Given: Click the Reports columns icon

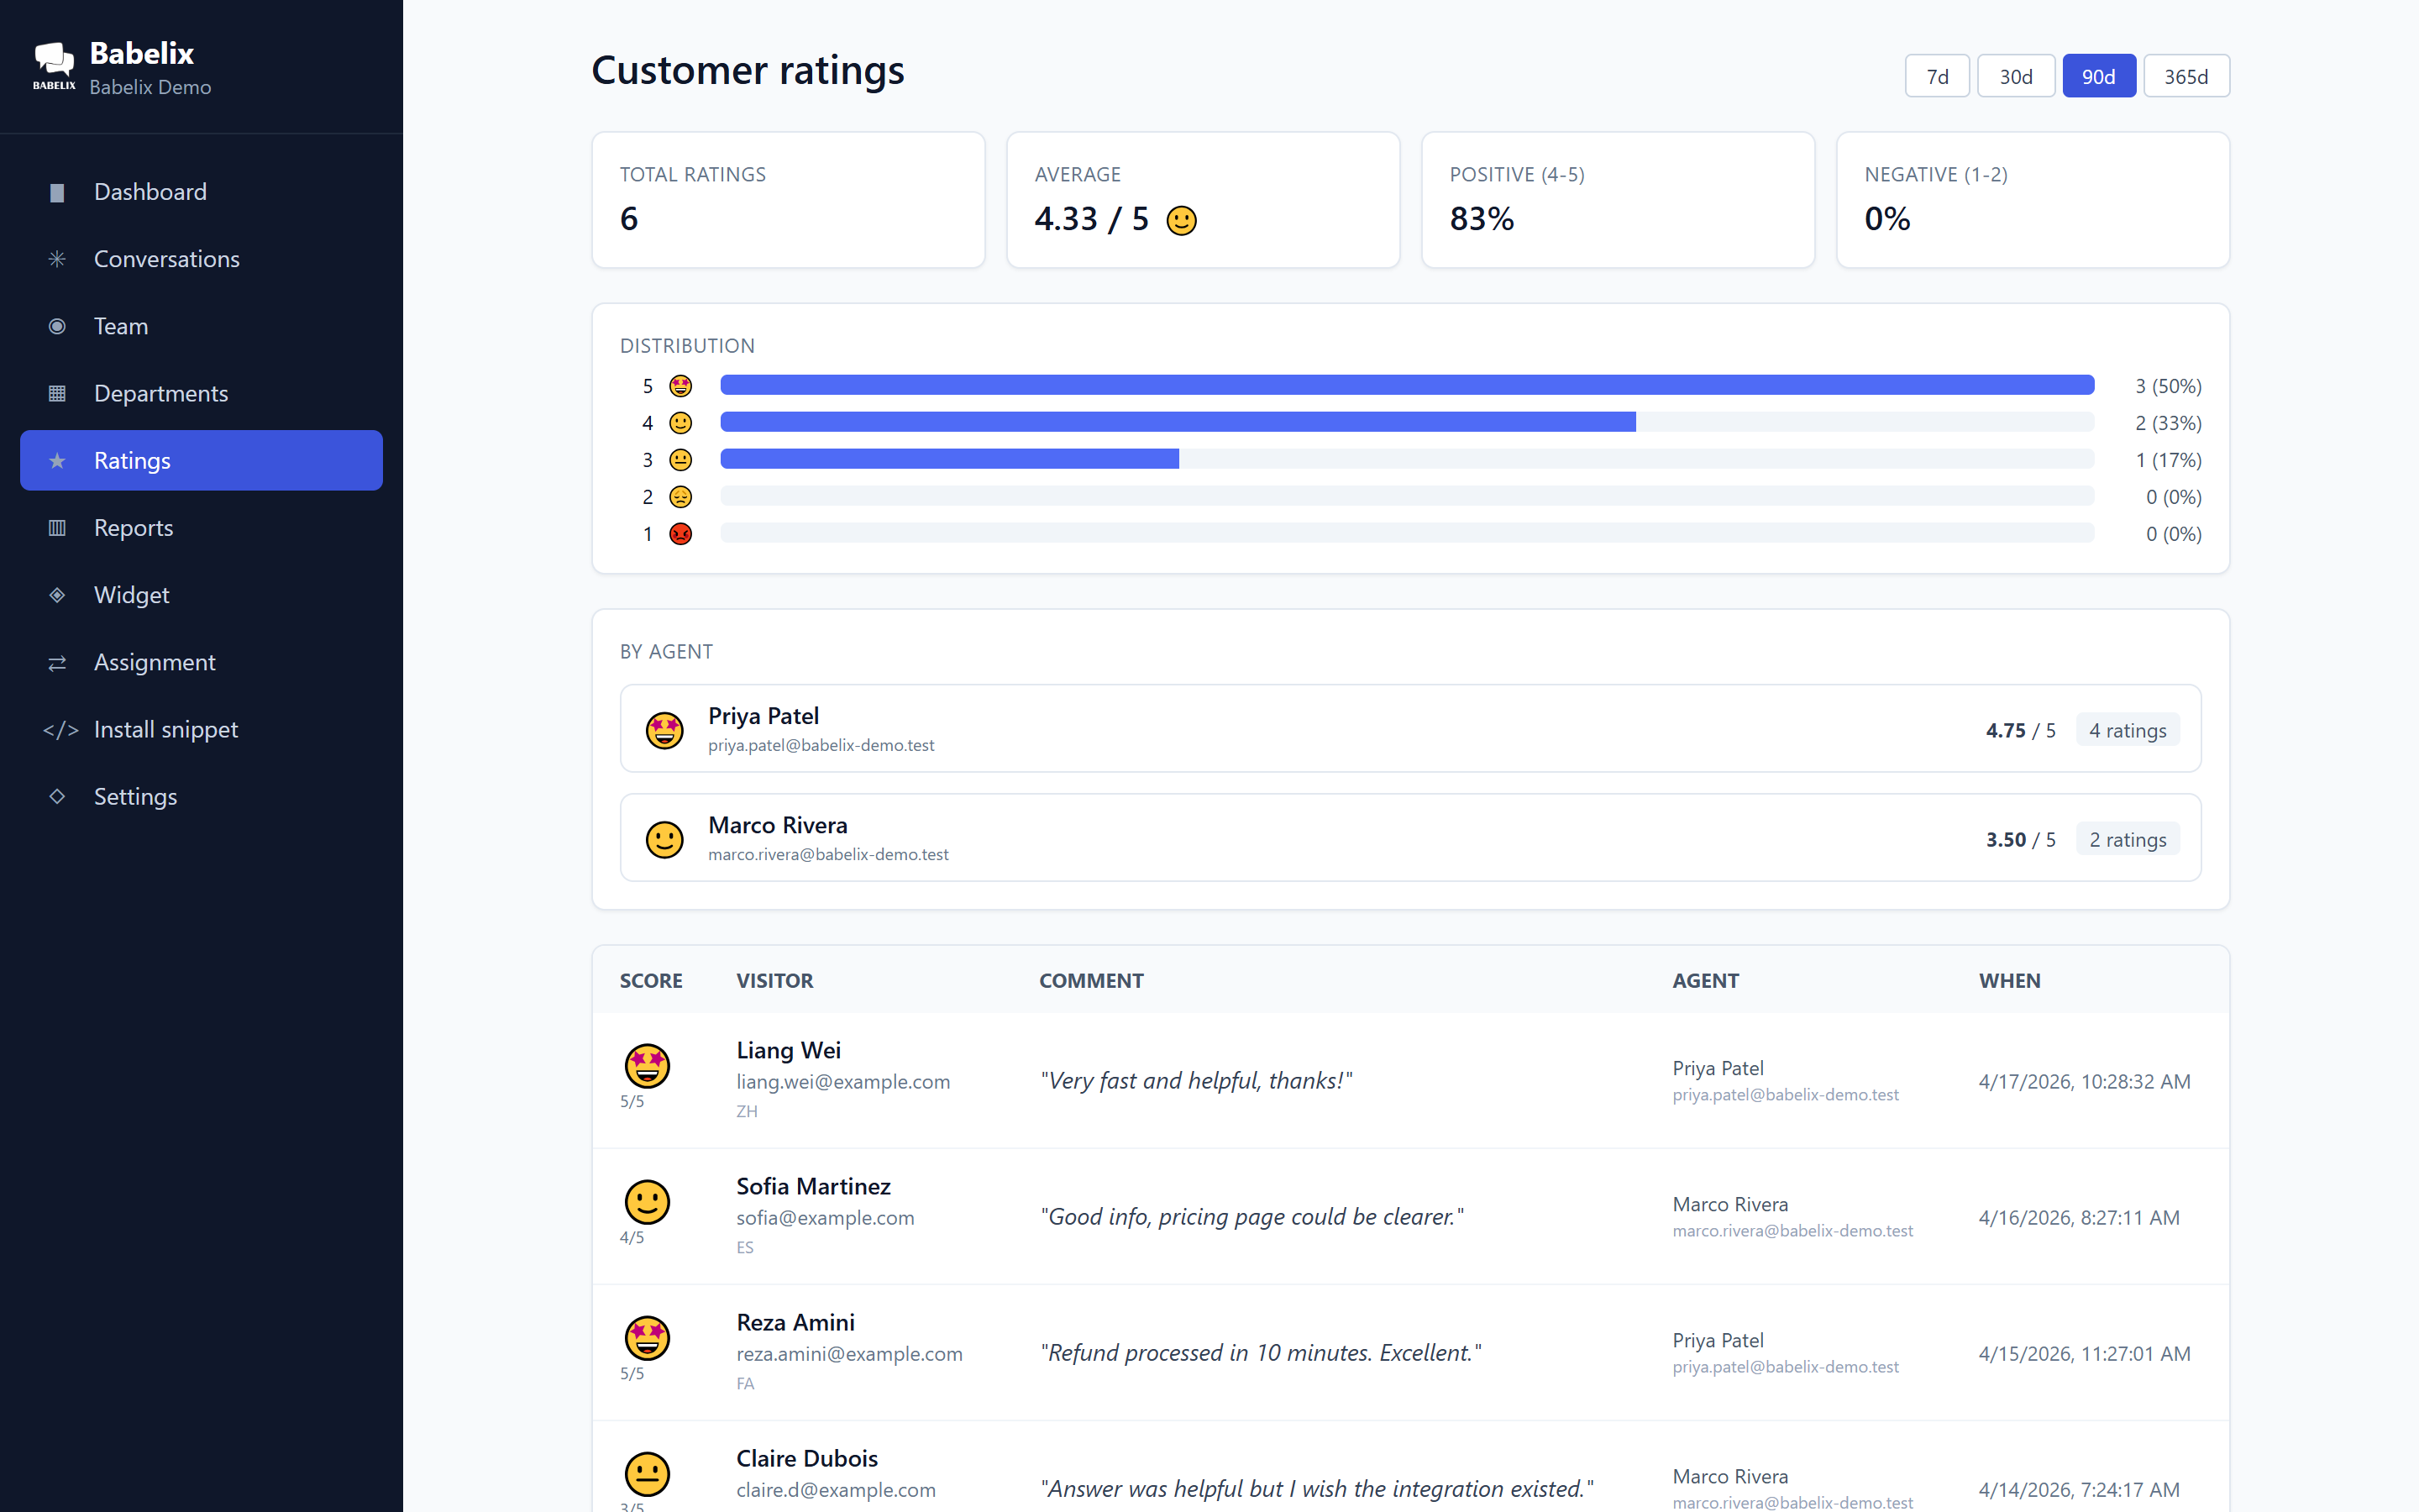Looking at the screenshot, I should pyautogui.click(x=57, y=528).
